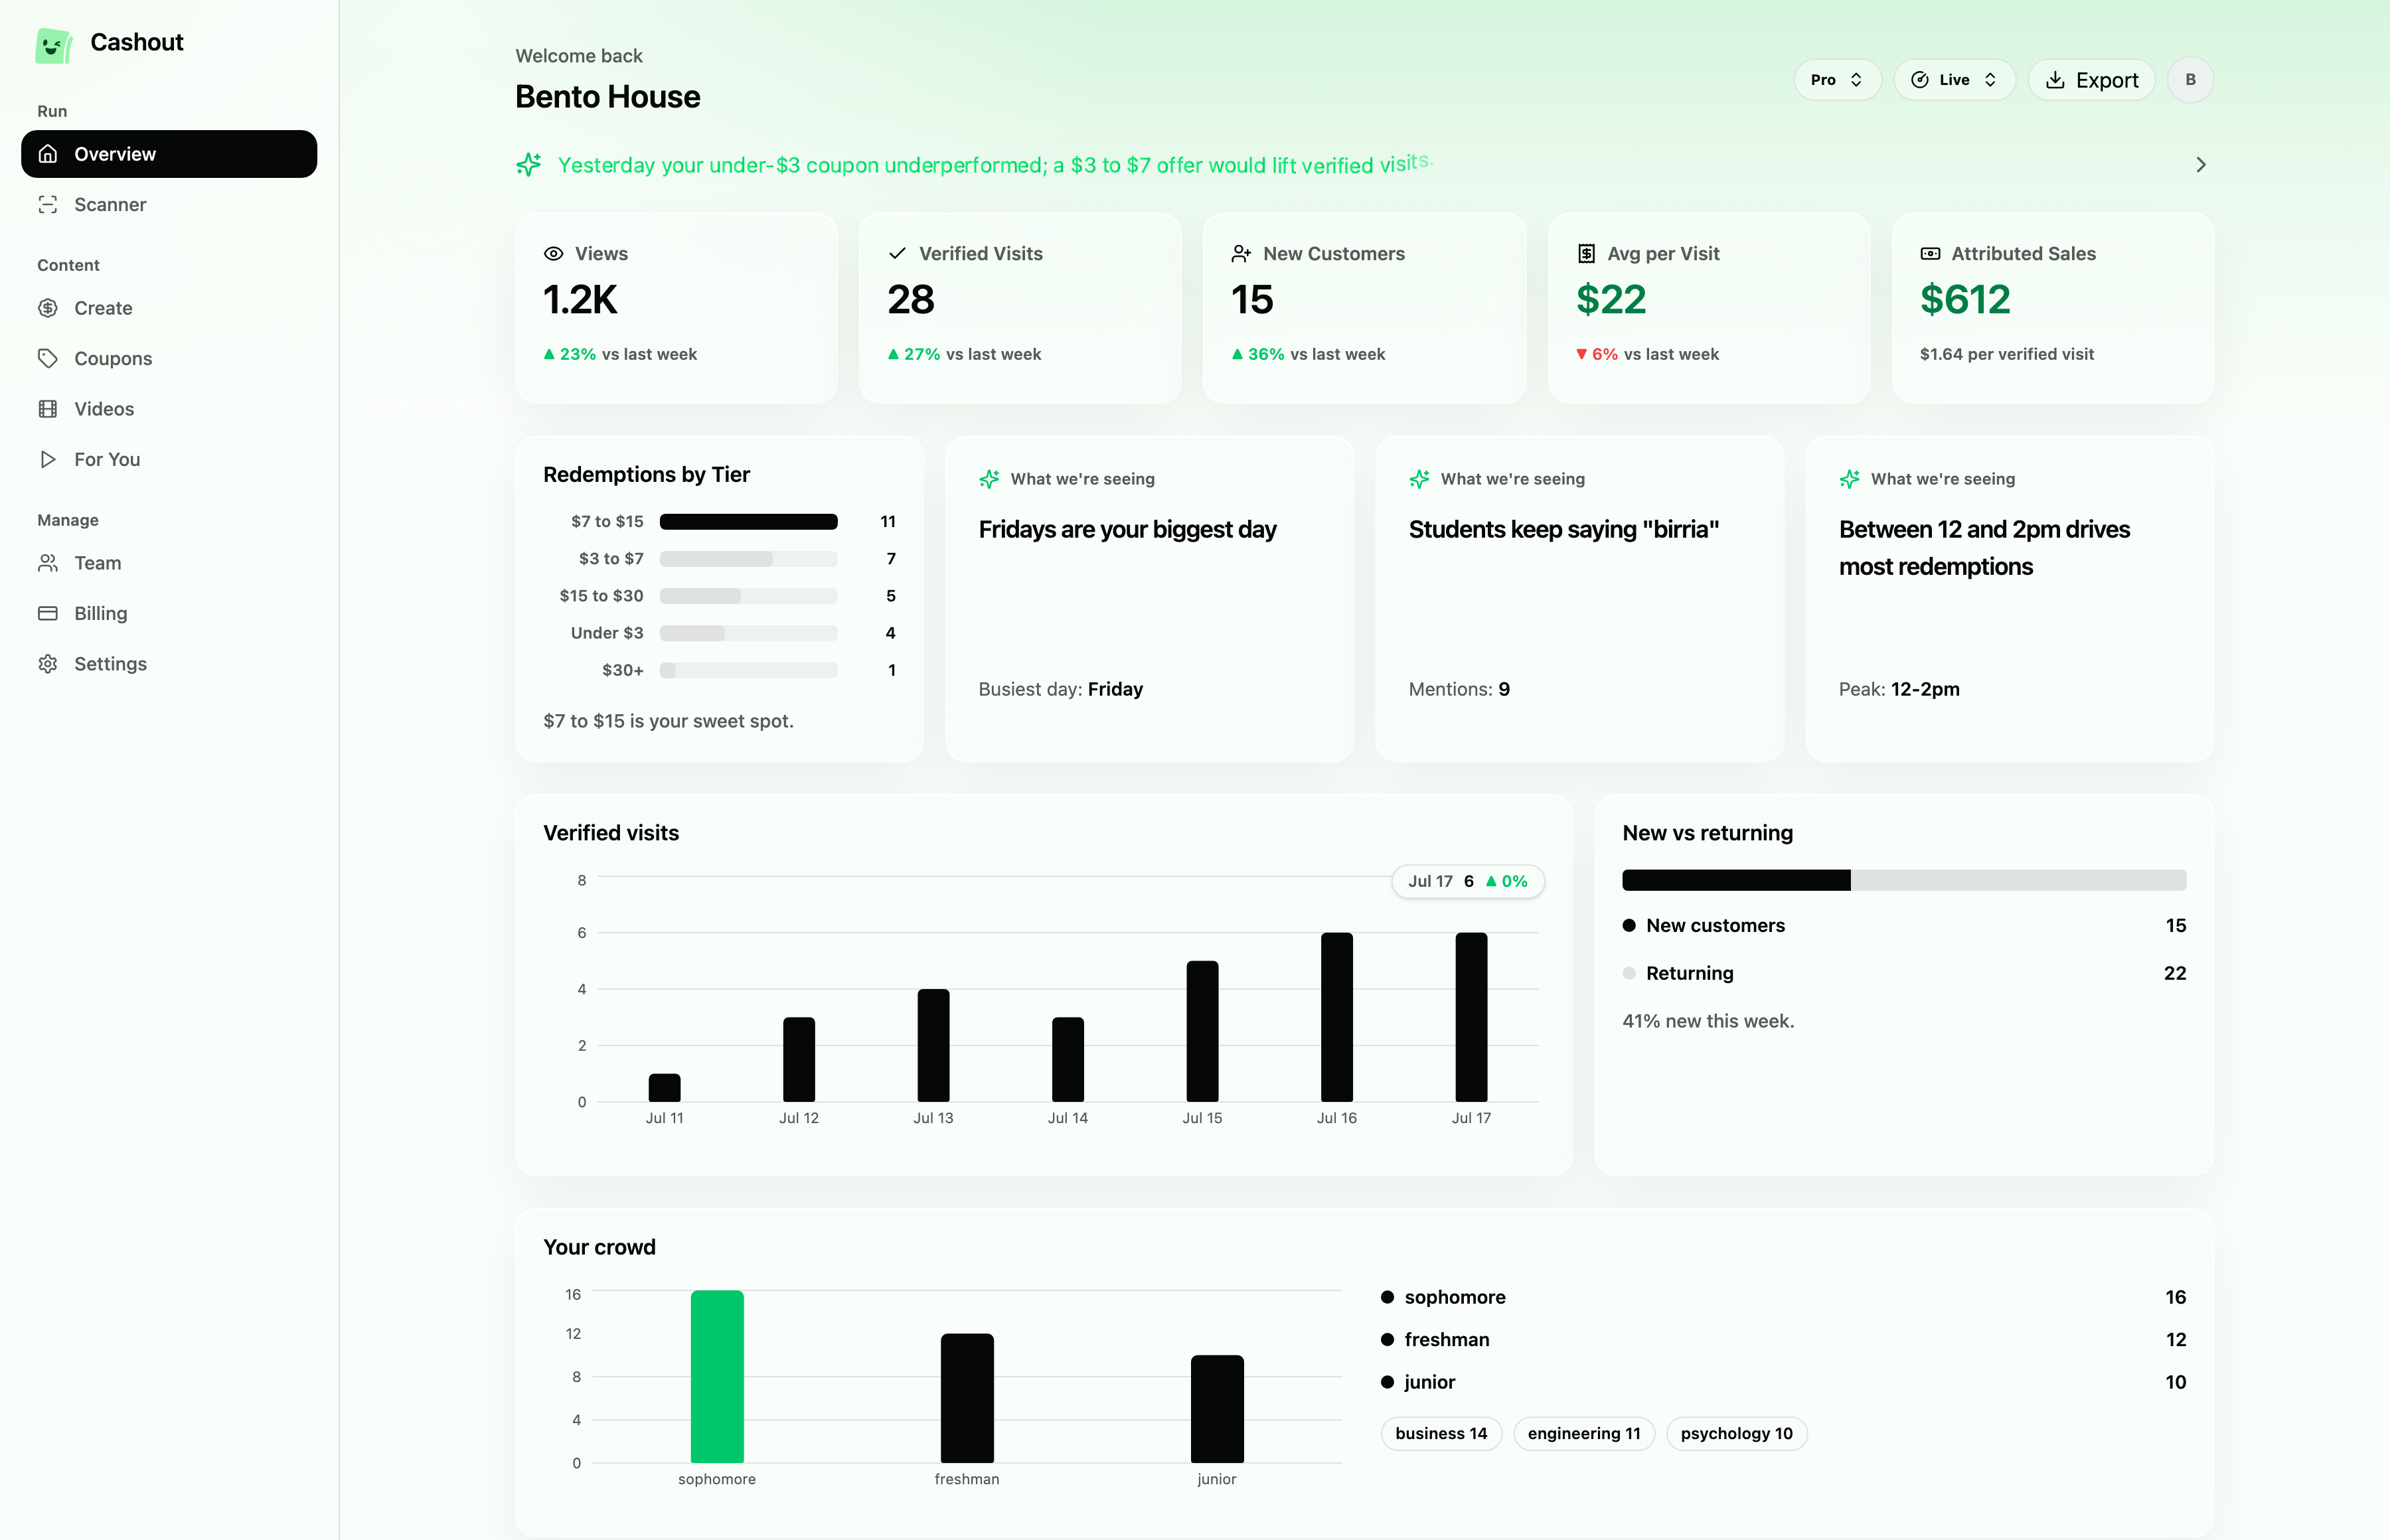Open the Billing page
The width and height of the screenshot is (2390, 1540).
click(x=169, y=613)
